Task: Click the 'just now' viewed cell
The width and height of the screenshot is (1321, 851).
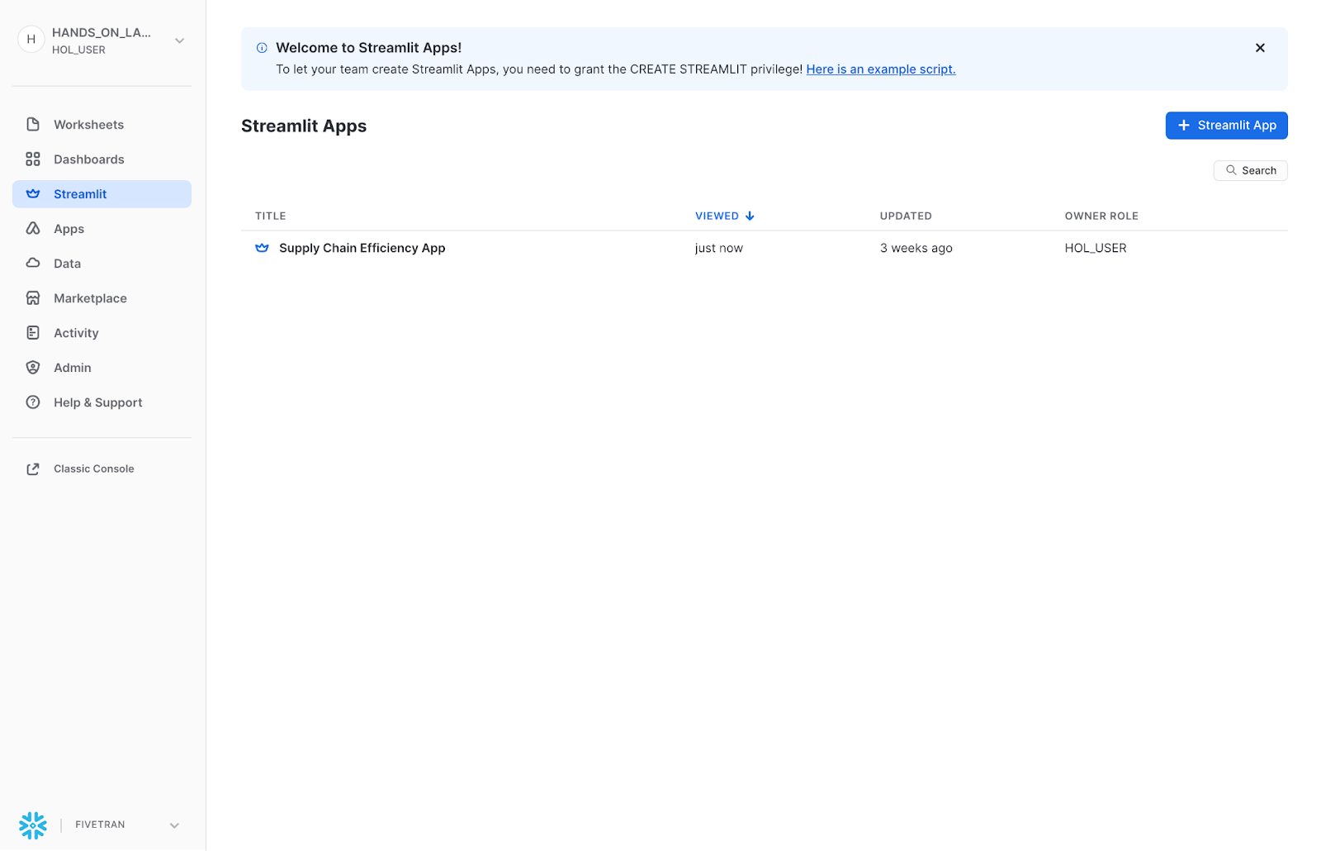Action: pyautogui.click(x=718, y=248)
